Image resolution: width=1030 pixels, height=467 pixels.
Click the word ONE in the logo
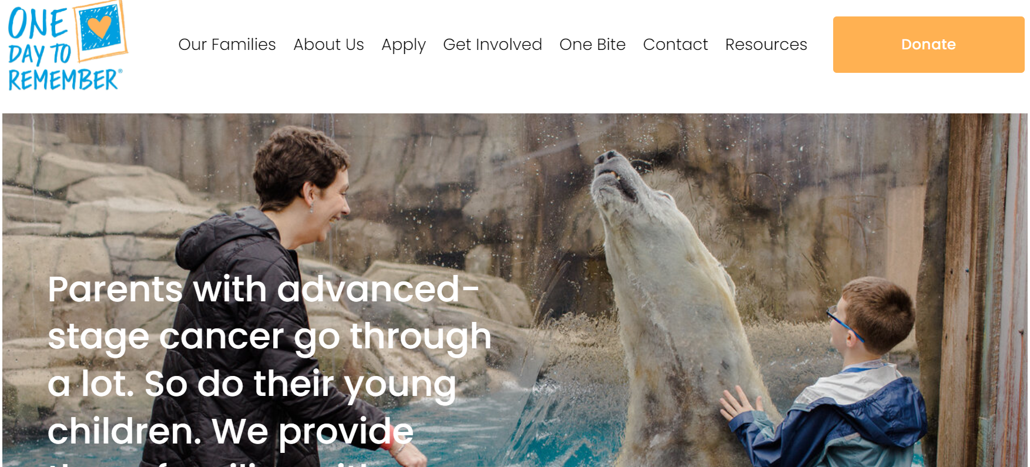coord(38,23)
